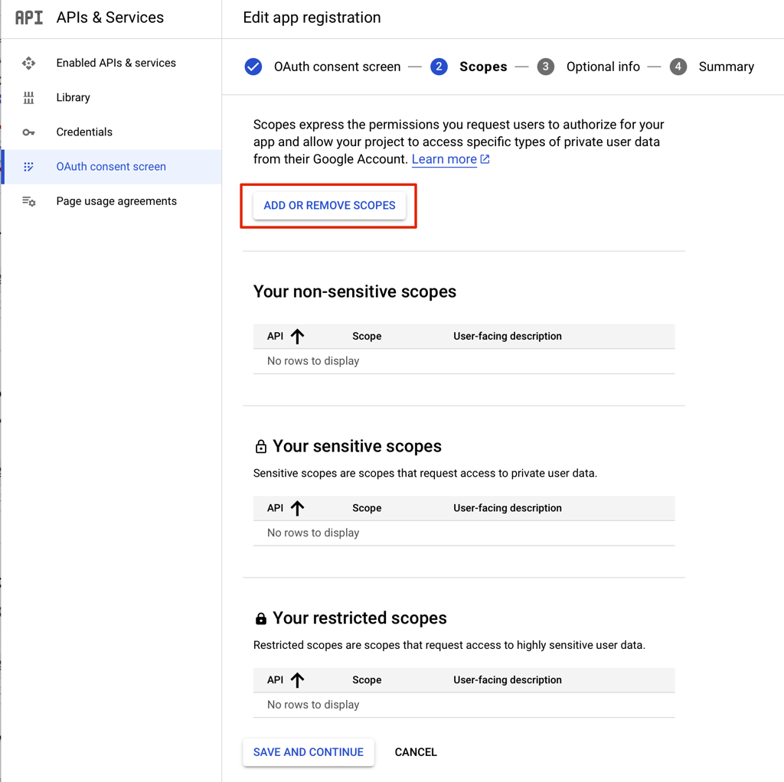Jump to the Summary step
Image resolution: width=784 pixels, height=782 pixels.
click(x=726, y=67)
